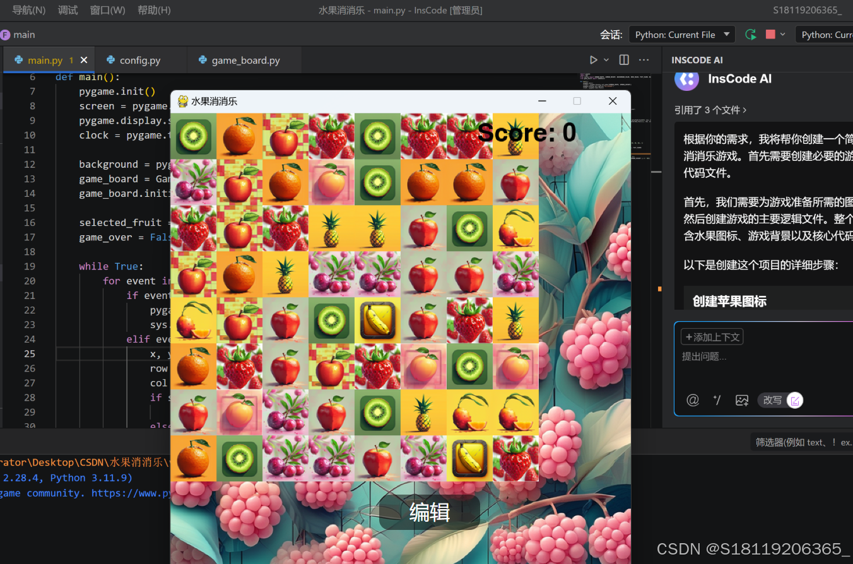The image size is (853, 564).
Task: Click the +添加上下文 button
Action: point(712,337)
